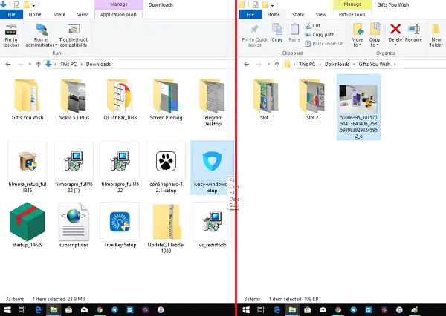Select the selected photo thumbnail in Gifts You Wish

[x=358, y=99]
